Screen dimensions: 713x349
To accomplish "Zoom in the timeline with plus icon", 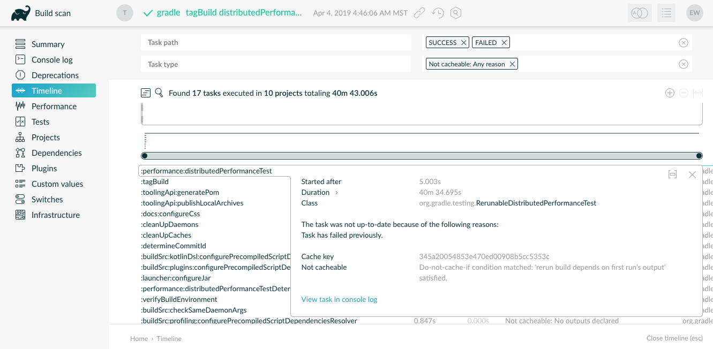I will (x=670, y=93).
